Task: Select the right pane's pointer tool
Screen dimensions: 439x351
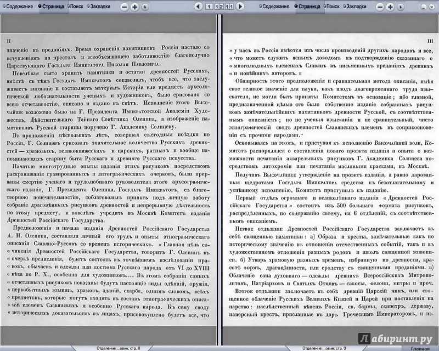Action: point(401,7)
